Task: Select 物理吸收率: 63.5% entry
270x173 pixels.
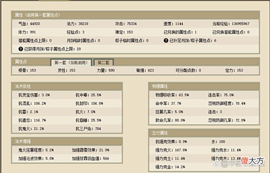Action: tap(172, 95)
